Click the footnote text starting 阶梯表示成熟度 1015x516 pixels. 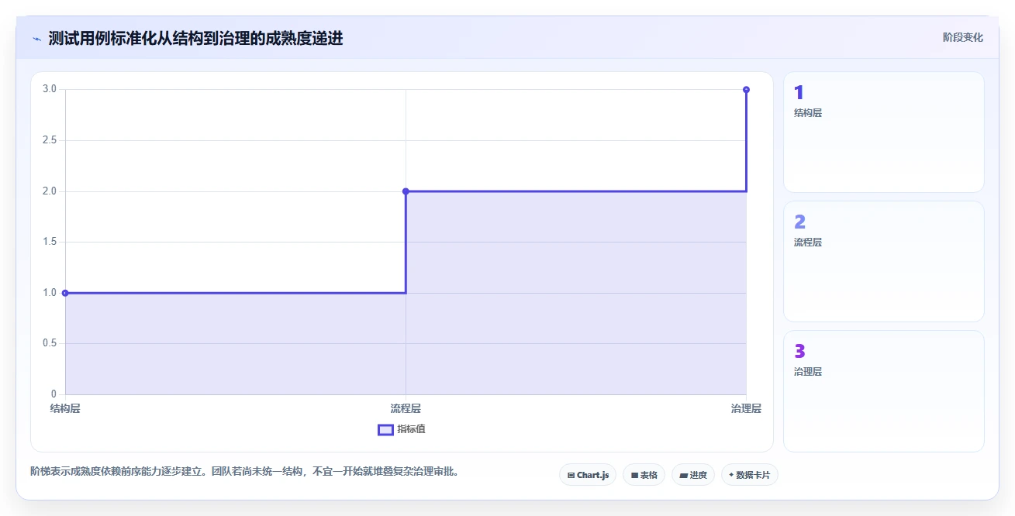pos(244,470)
